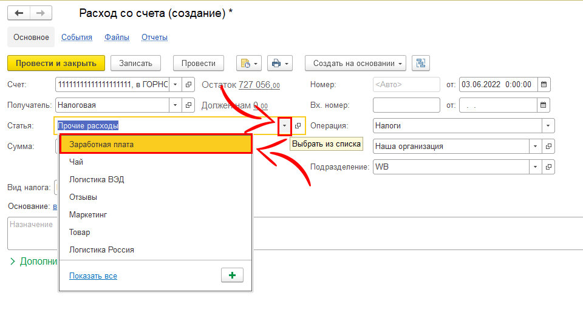The image size is (583, 327).
Task: Add new article with green plus button
Action: [x=233, y=276]
